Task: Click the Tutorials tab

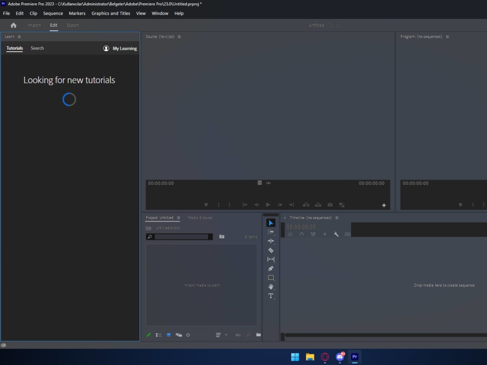Action: 15,48
